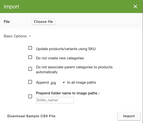The image size is (143, 123).
Task: Click the Import button at the bottom
Action: pyautogui.click(x=129, y=116)
